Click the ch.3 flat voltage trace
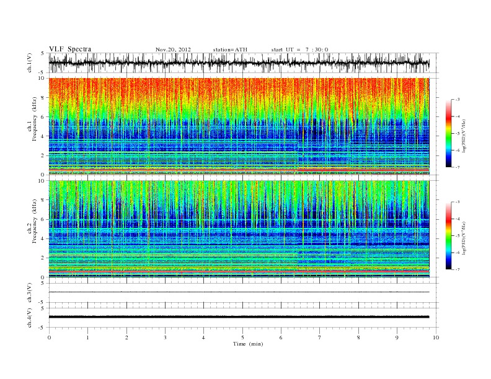This screenshot has width=491, height=379. pos(239,292)
